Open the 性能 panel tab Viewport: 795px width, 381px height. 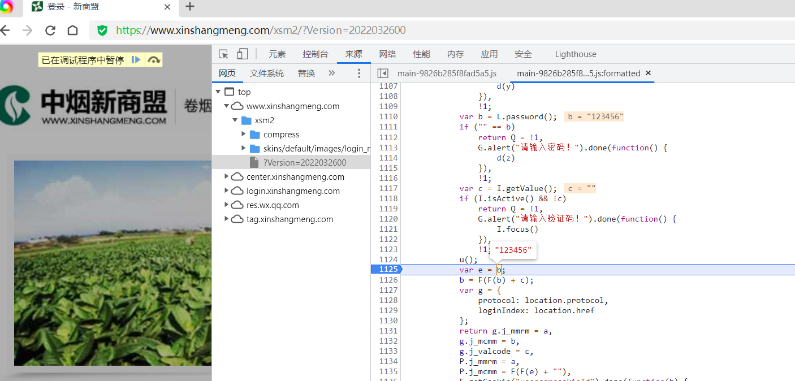click(x=422, y=54)
